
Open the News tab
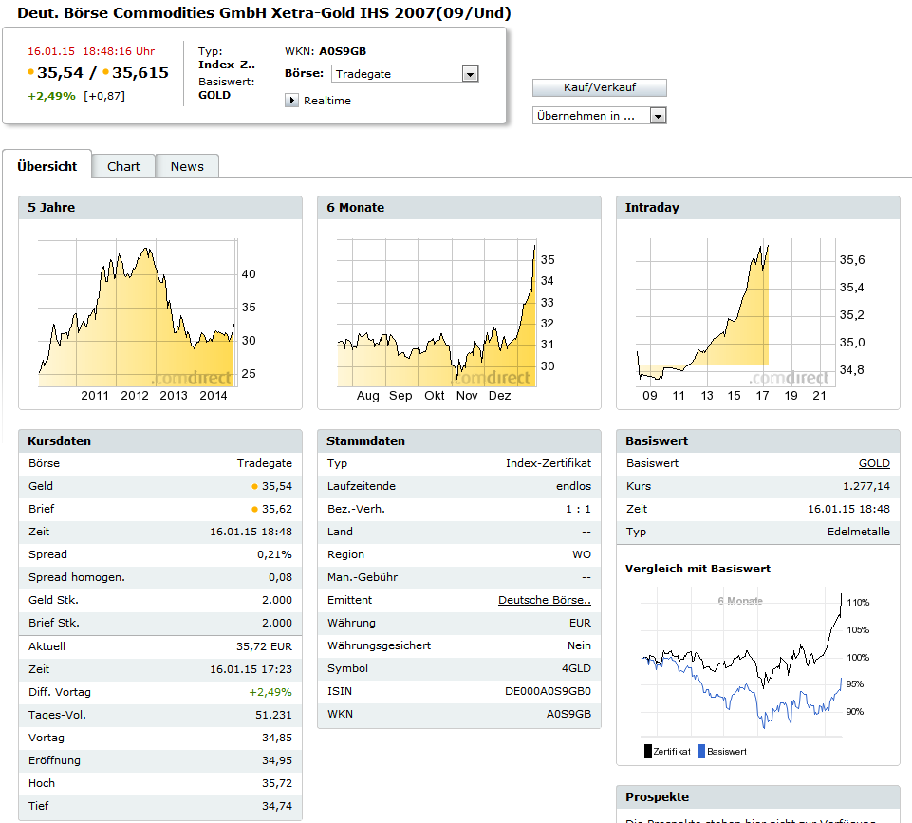pyautogui.click(x=187, y=166)
